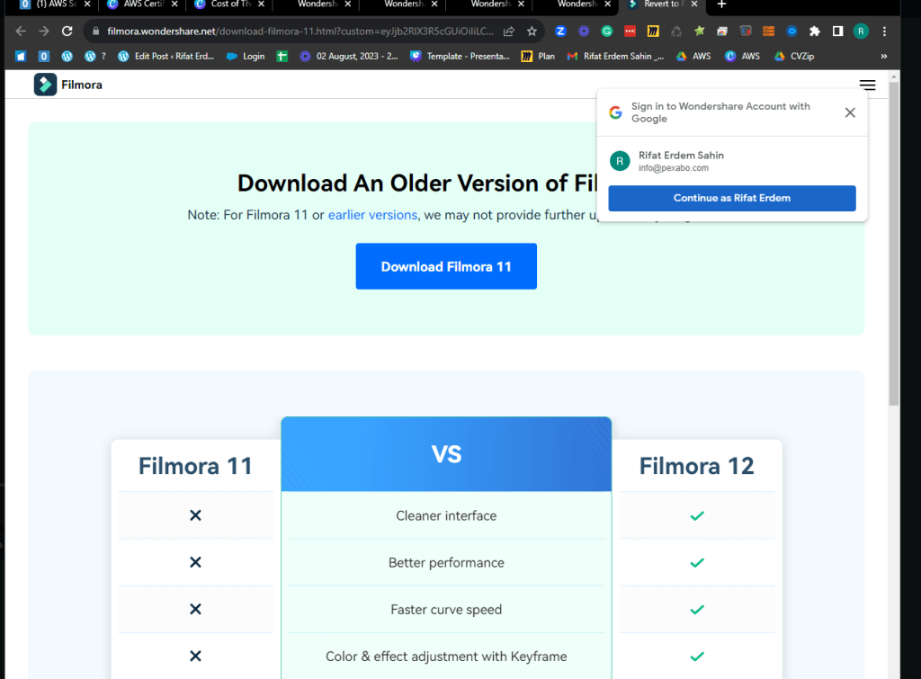Screen dimensions: 921x679
Task: Reload the Filmora download page
Action: (67, 31)
